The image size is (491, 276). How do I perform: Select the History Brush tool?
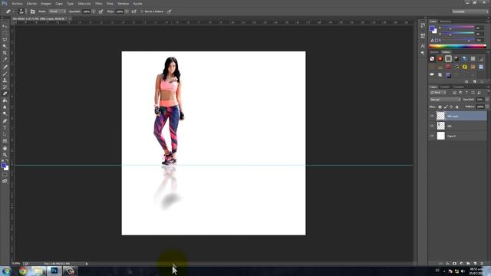(5, 87)
